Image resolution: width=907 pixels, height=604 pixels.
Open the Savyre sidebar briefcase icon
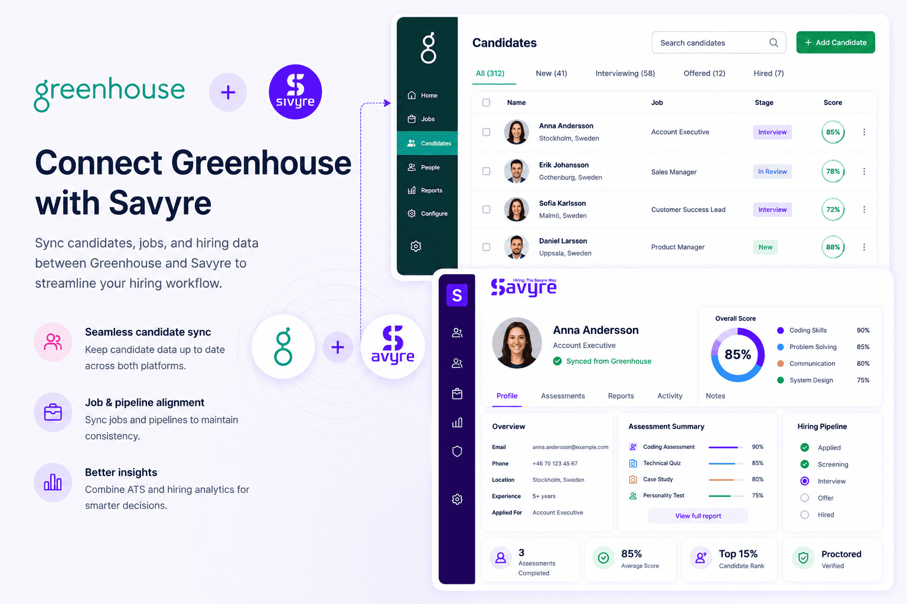457,393
